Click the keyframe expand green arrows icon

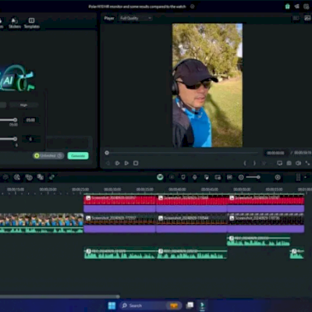point(51,177)
